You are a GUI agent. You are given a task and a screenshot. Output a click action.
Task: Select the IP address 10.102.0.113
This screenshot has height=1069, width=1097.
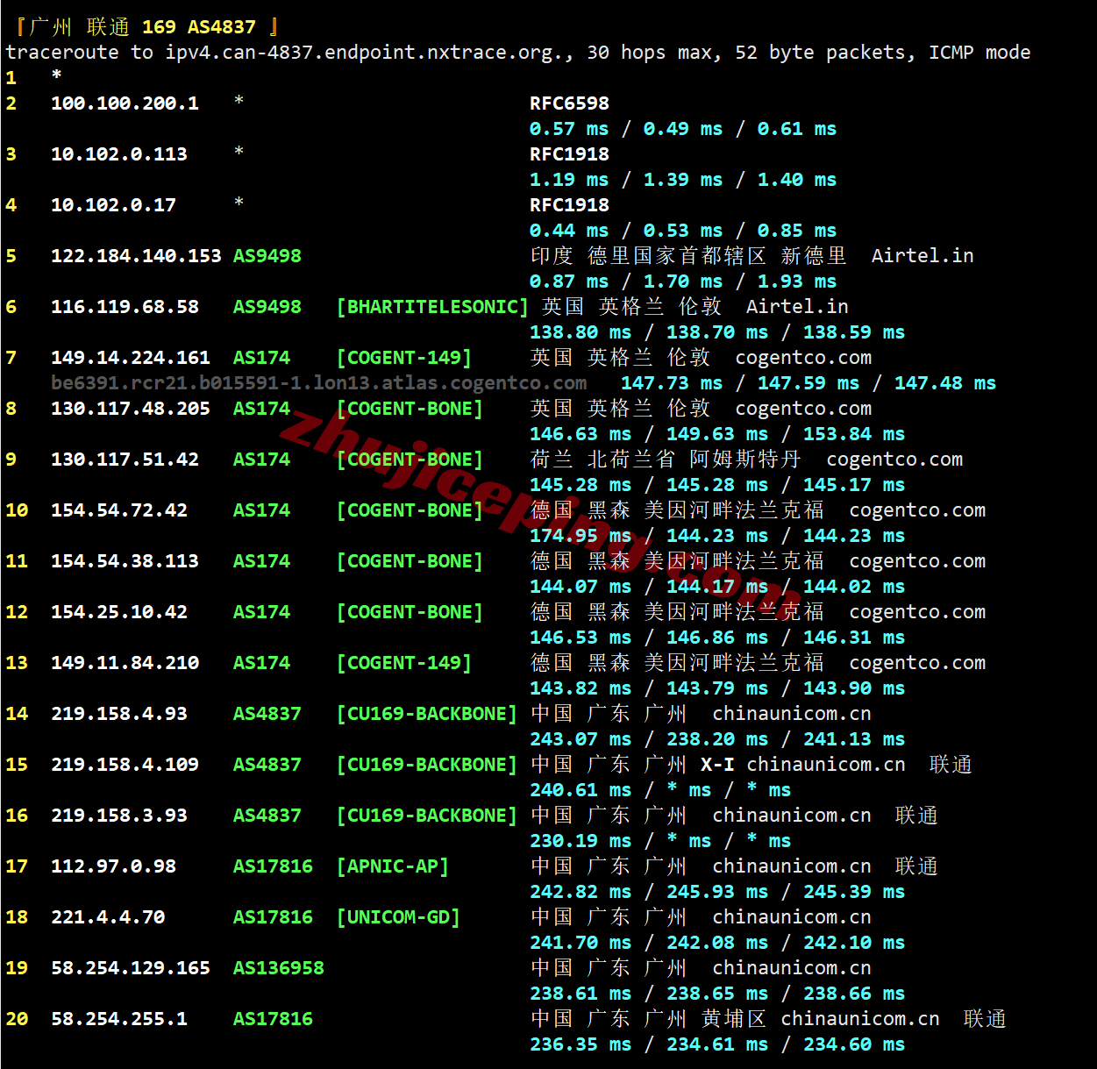tap(119, 154)
